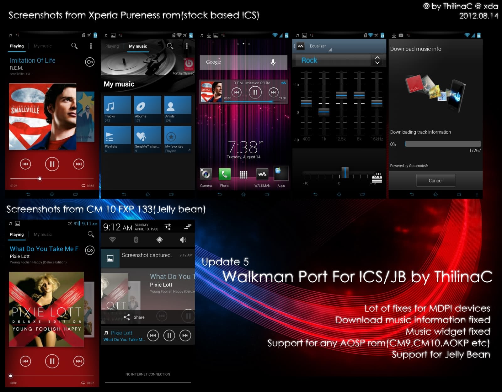Tap the voice search microphone icon
This screenshot has width=502, height=392.
273,62
